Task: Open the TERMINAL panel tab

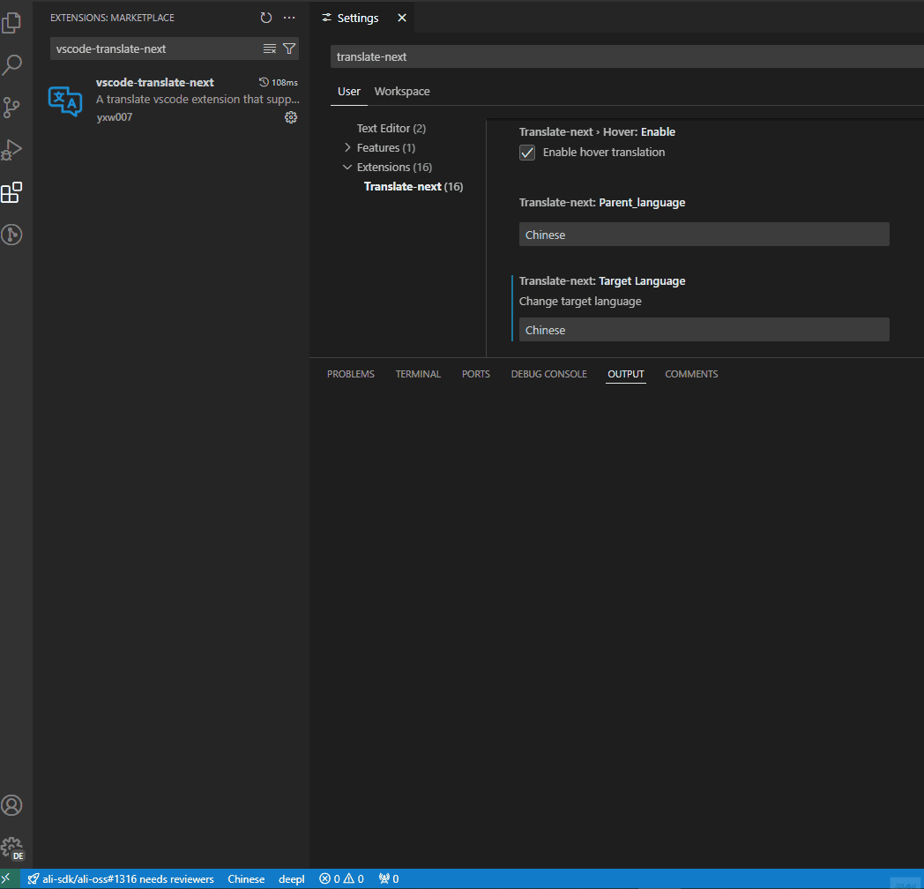Action: pos(418,374)
